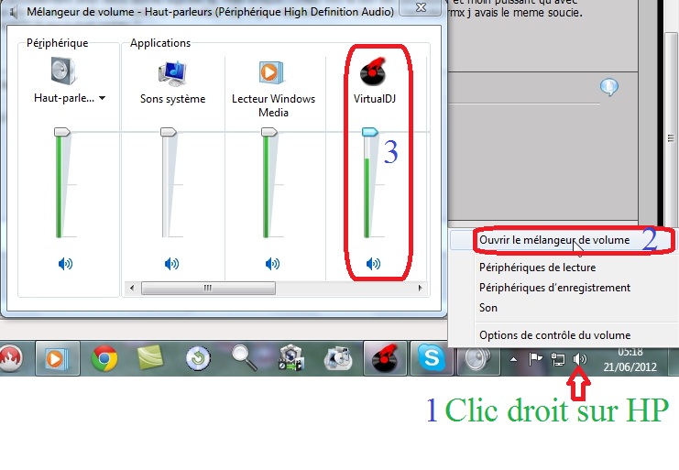Click the taskbar clock showing 21/06/2012

click(x=630, y=359)
